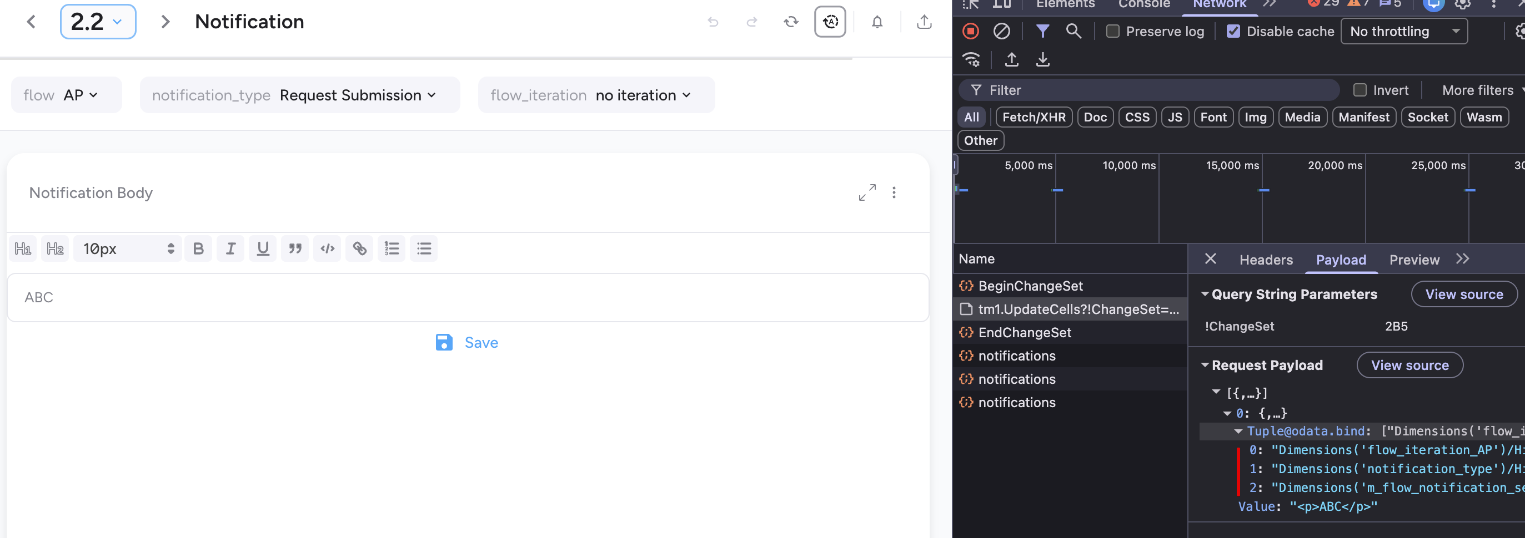This screenshot has height=538, width=1525.
Task: Create an ordered numbered list
Action: click(392, 249)
